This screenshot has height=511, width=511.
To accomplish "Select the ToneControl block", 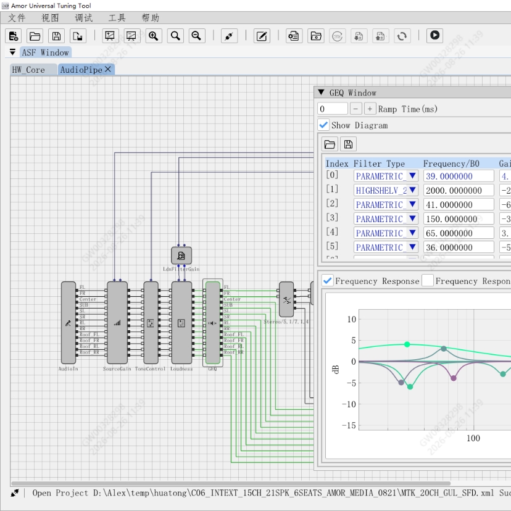I will pyautogui.click(x=151, y=323).
